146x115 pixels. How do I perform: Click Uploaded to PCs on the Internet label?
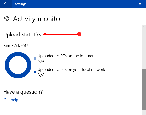click(x=66, y=56)
